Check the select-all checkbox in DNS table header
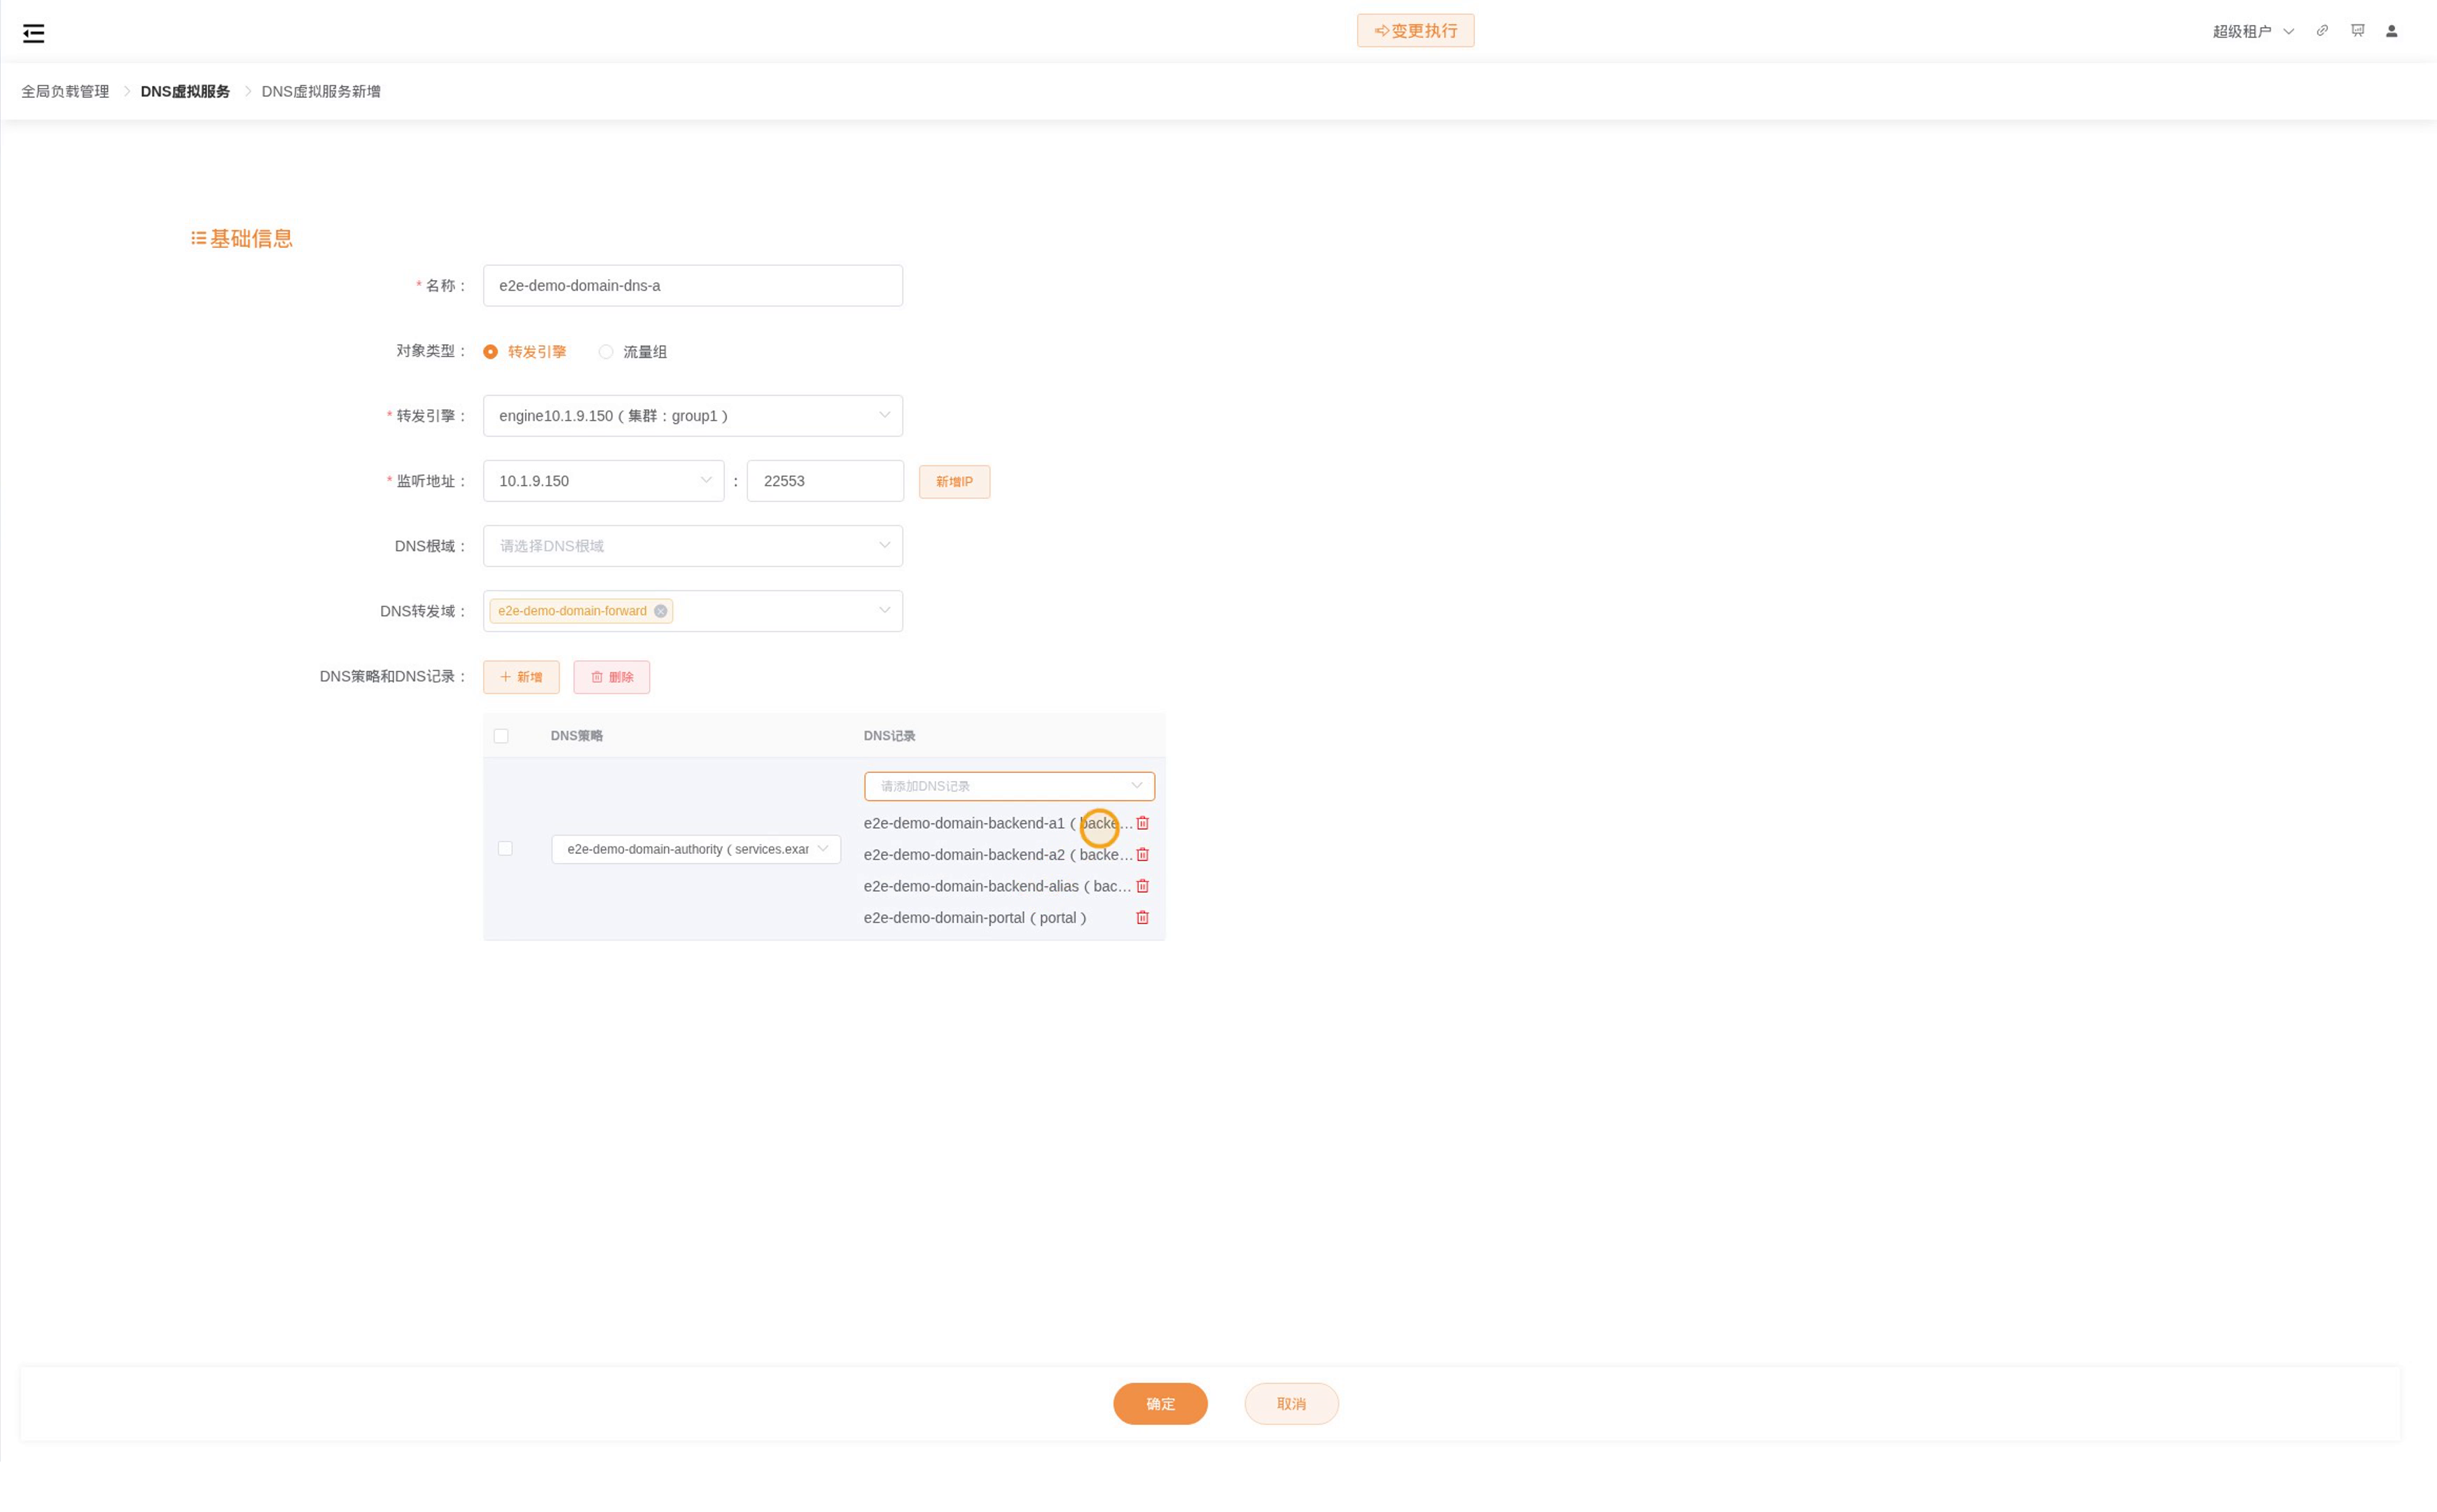 [x=501, y=736]
